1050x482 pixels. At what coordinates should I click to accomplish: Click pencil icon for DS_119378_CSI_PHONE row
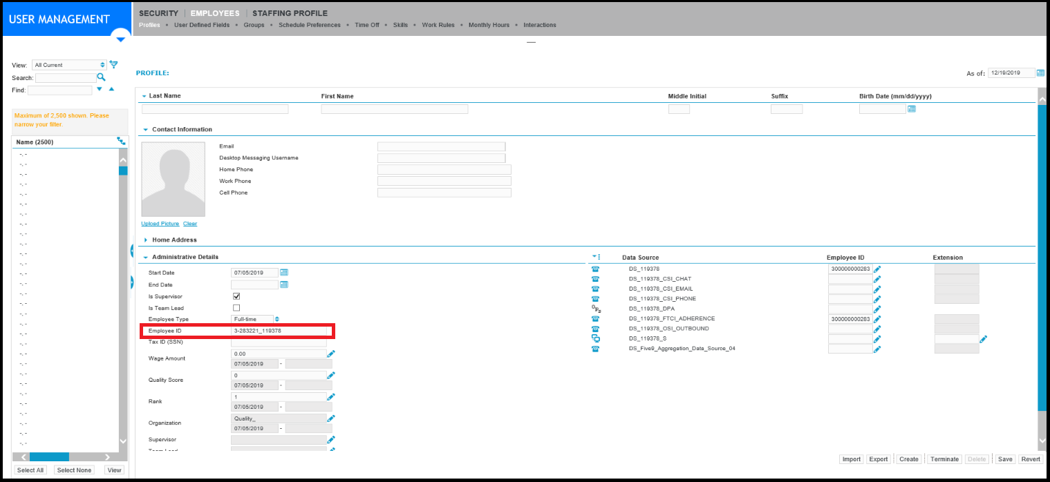click(877, 299)
